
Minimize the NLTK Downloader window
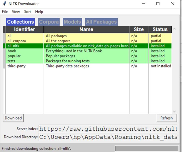(143, 4)
